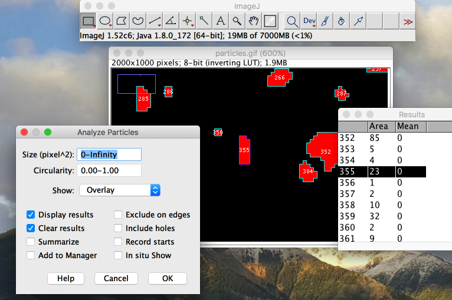This screenshot has width=452, height=300.
Task: Select the Oval selection tool
Action: [105, 22]
